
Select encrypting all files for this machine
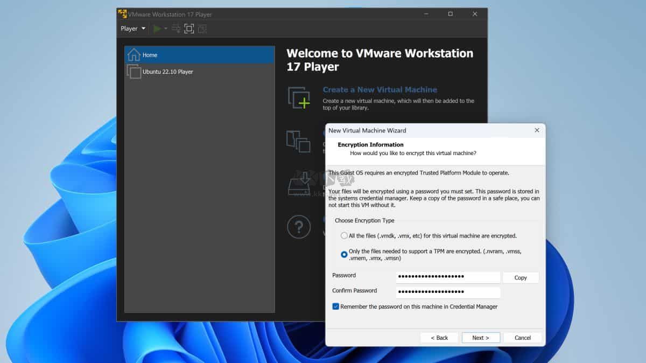click(344, 235)
